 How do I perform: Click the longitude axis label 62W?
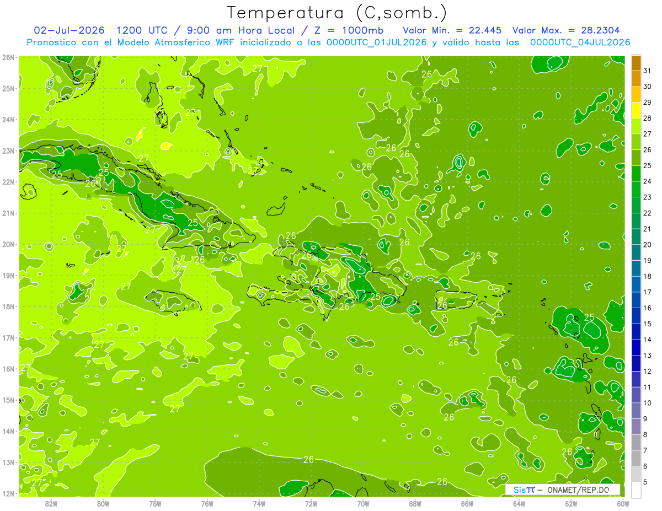coord(571,503)
